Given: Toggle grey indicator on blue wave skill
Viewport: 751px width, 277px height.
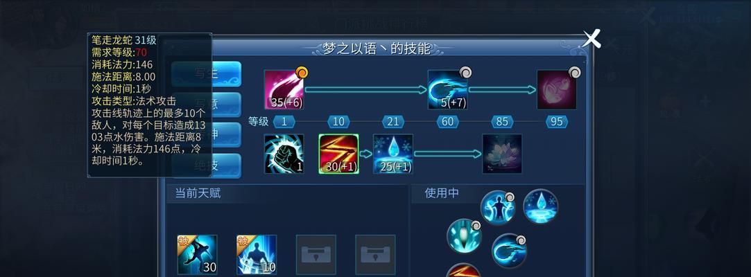Looking at the screenshot, I should (x=465, y=73).
